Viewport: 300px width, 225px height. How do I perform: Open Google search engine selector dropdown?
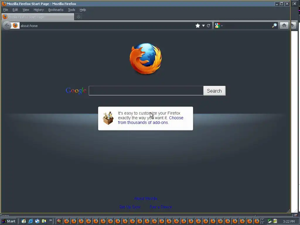219,26
